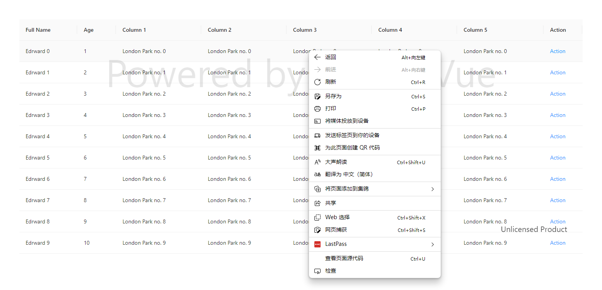Image resolution: width=602 pixels, height=290 pixels.
Task: Open Web capture using the 网页捕获 icon
Action: [317, 230]
